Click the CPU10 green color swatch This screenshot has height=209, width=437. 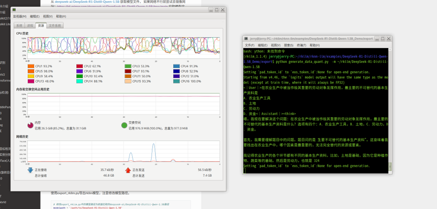point(79,76)
